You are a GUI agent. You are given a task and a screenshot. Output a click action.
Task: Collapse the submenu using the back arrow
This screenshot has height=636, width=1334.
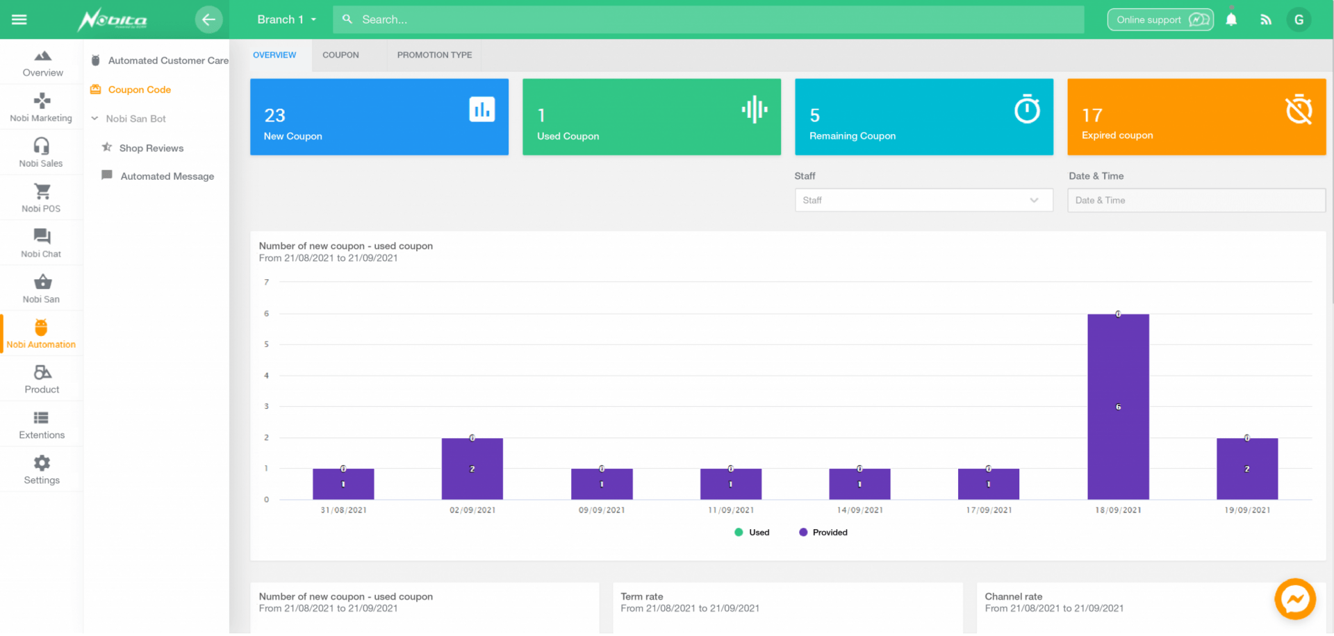209,19
